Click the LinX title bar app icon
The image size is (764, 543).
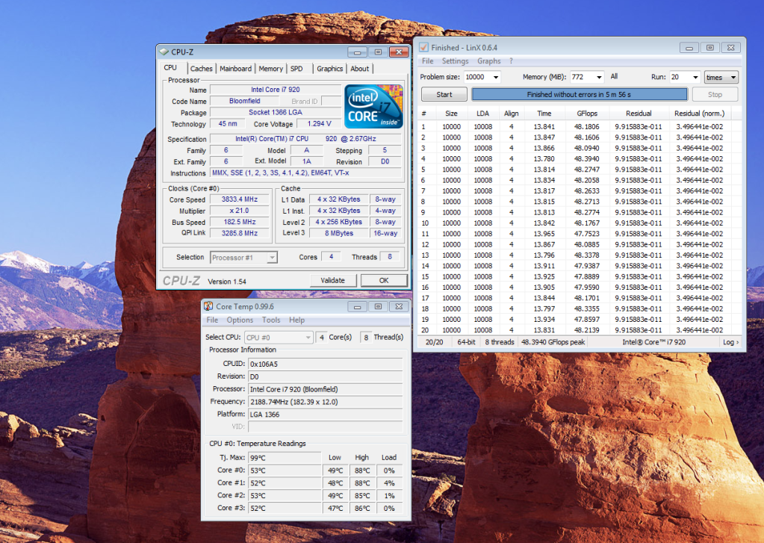[423, 47]
